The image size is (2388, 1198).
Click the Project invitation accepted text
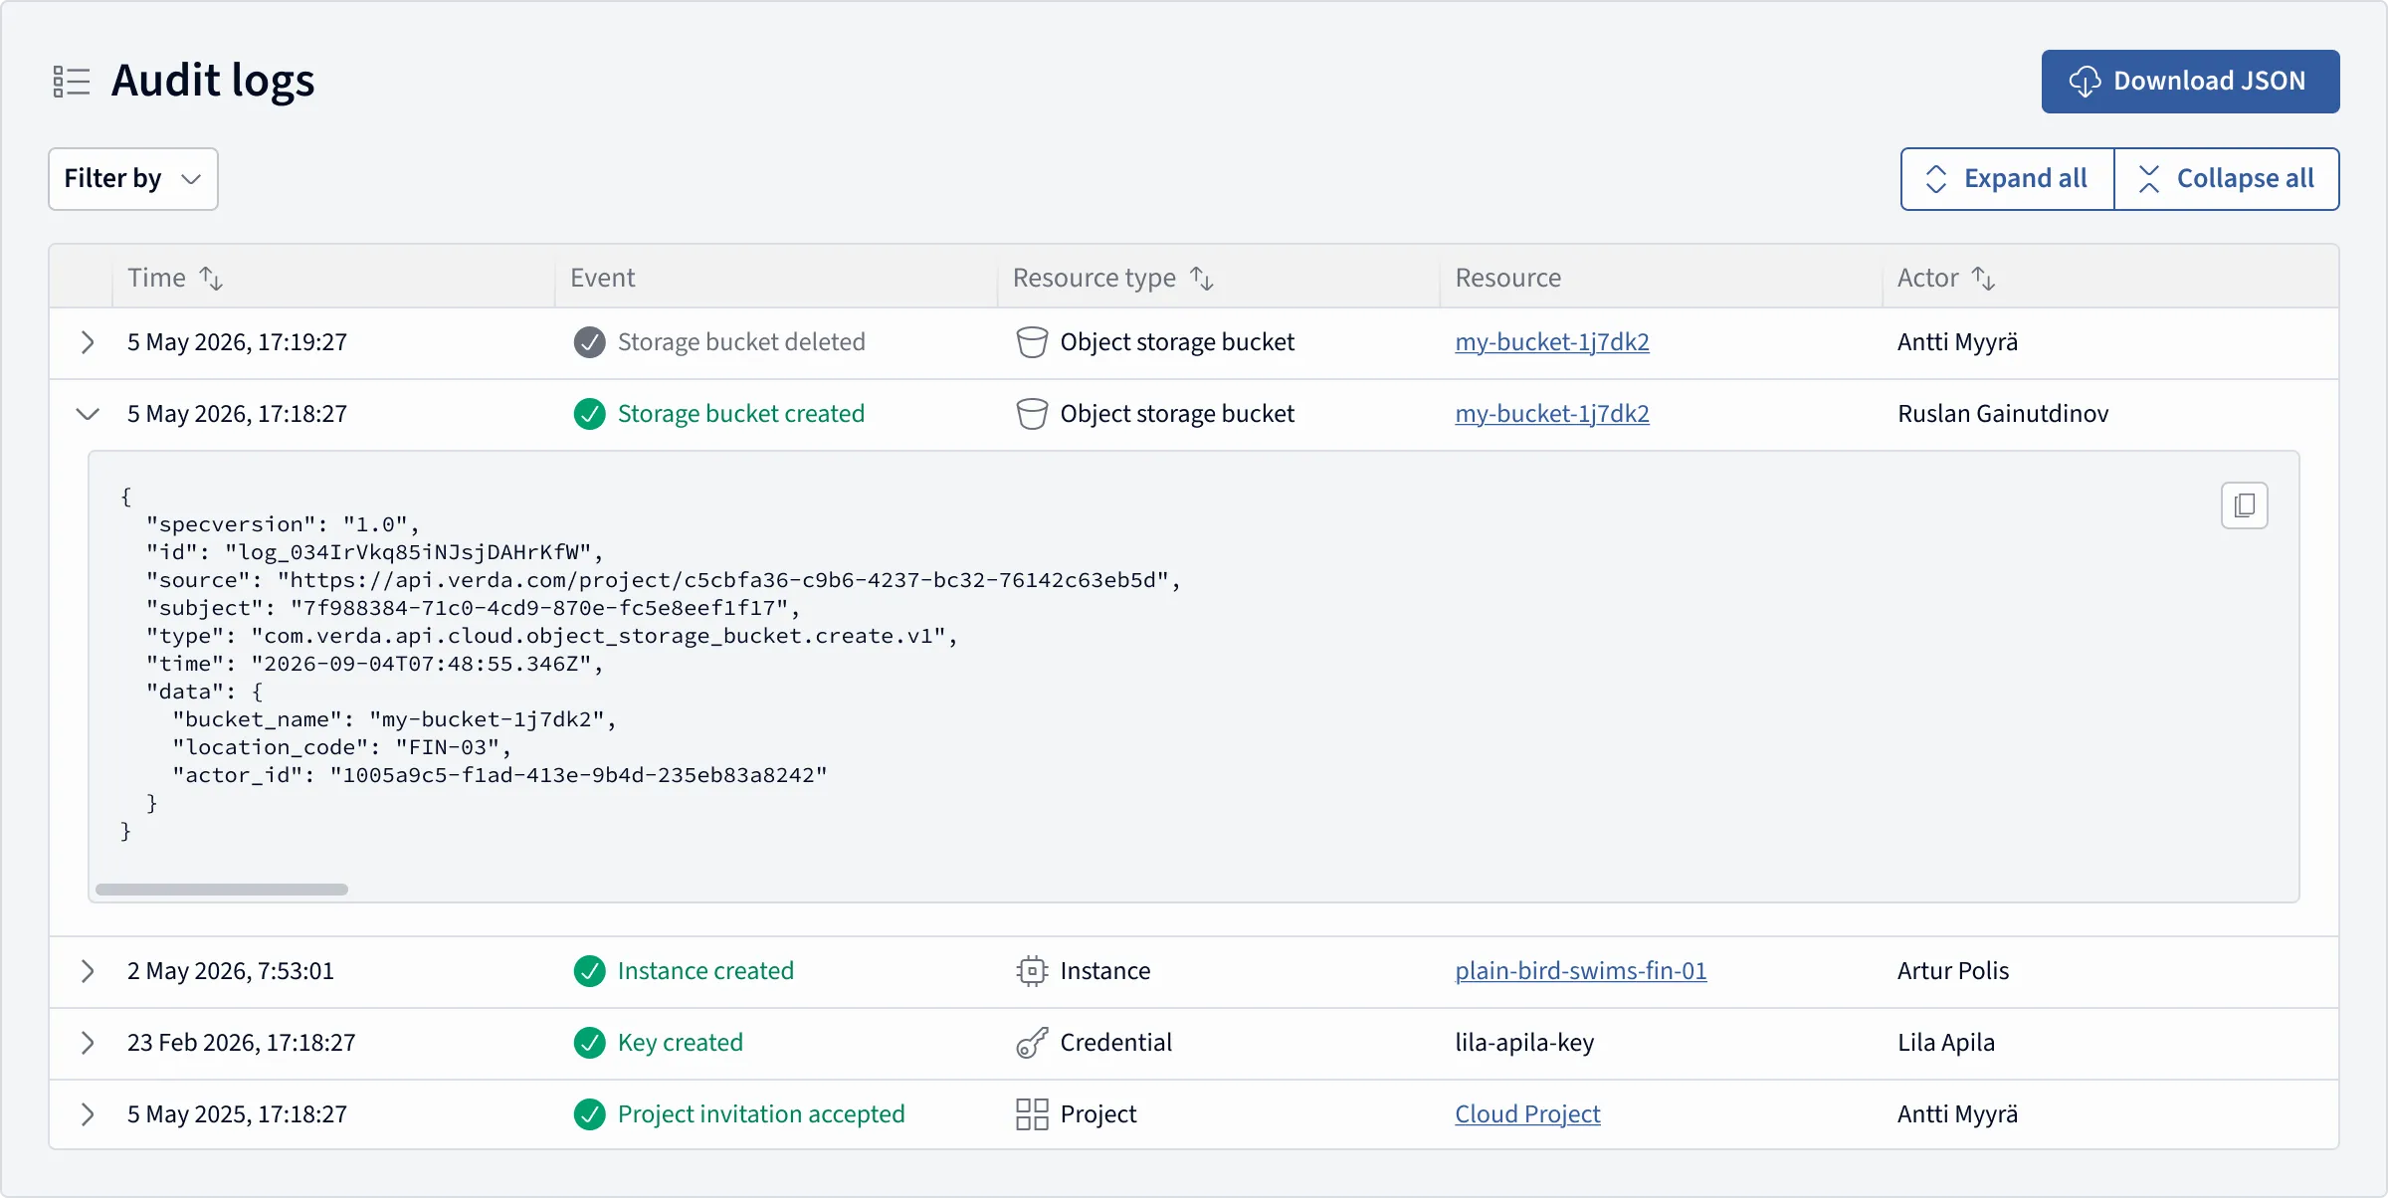761,1114
